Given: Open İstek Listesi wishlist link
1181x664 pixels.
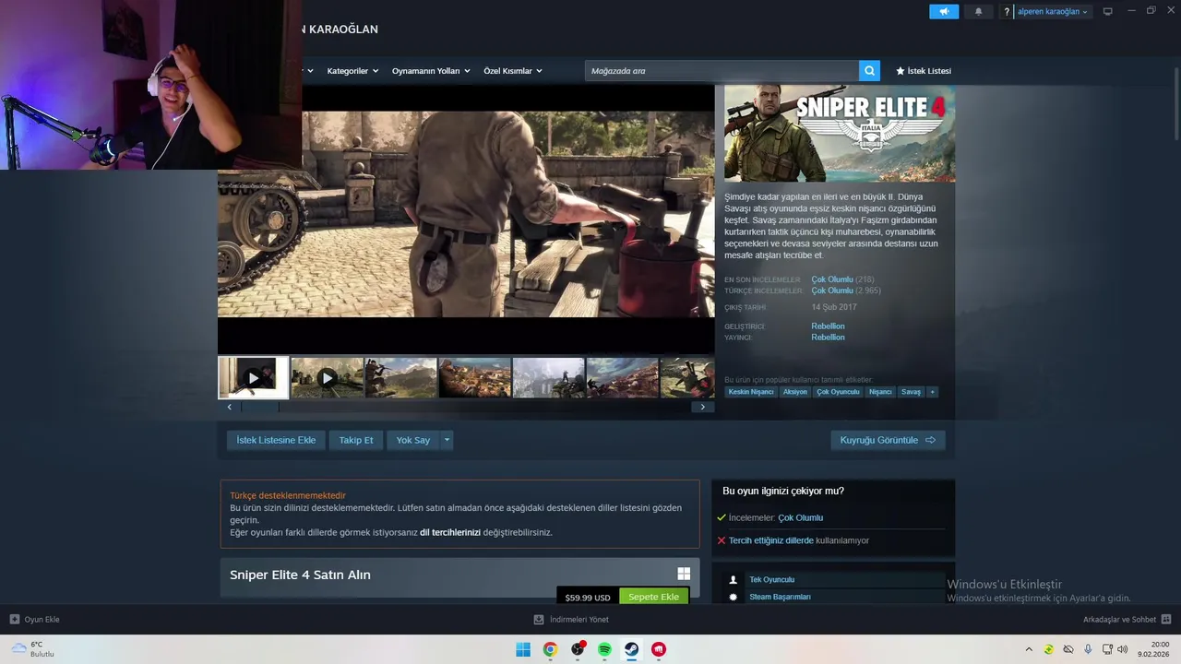Looking at the screenshot, I should [x=924, y=71].
